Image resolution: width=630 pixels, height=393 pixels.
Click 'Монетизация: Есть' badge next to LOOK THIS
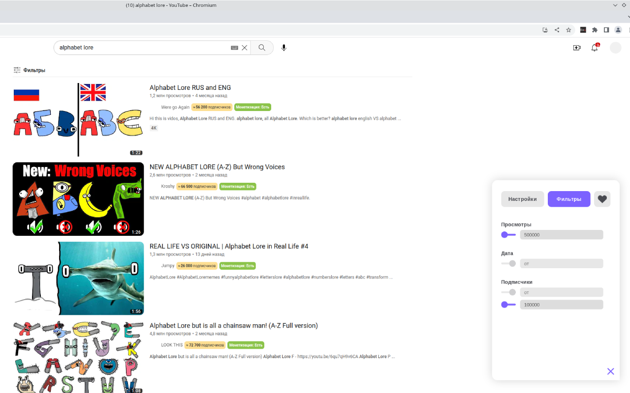[246, 345]
